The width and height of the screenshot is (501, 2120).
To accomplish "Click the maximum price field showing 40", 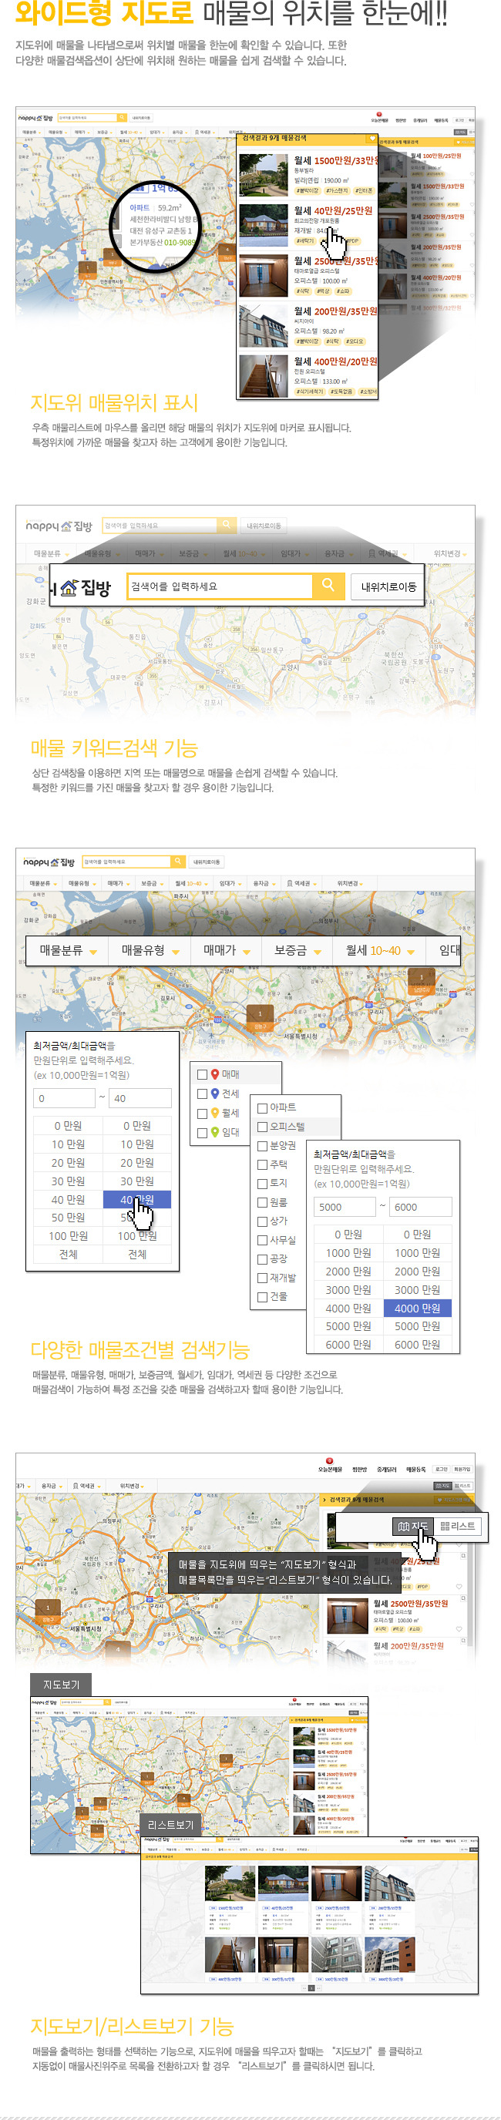I will [x=141, y=1098].
